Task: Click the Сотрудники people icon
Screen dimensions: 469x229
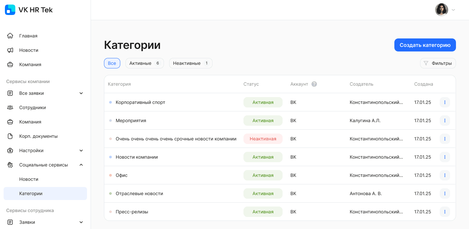Action: click(x=10, y=107)
